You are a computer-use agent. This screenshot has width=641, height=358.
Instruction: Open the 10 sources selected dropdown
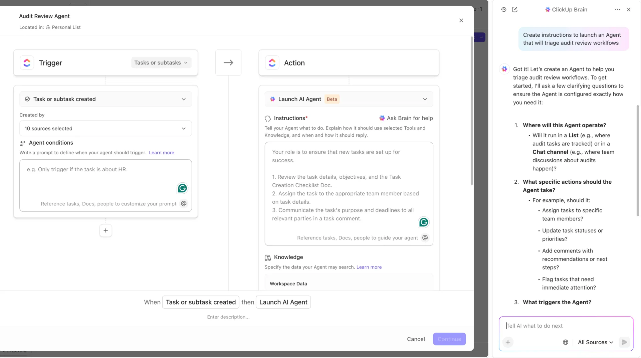[105, 129]
